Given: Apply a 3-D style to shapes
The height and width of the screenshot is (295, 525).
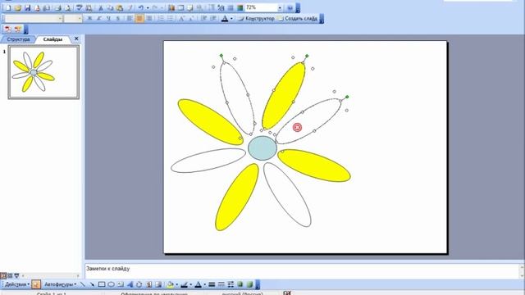Looking at the screenshot, I should pos(249,284).
